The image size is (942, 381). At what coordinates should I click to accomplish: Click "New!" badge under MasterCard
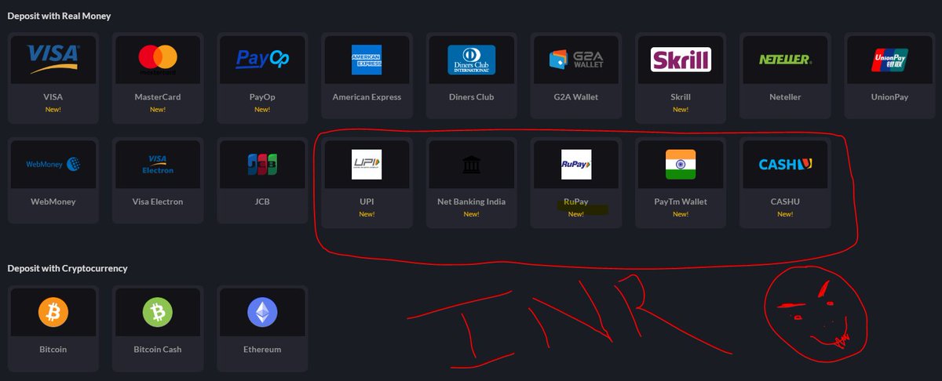pos(158,110)
